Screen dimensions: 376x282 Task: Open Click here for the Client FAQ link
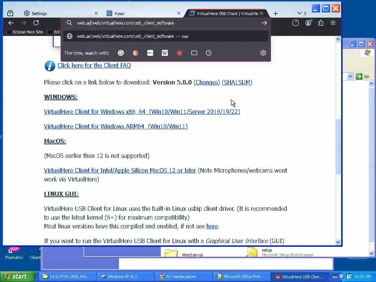94,65
